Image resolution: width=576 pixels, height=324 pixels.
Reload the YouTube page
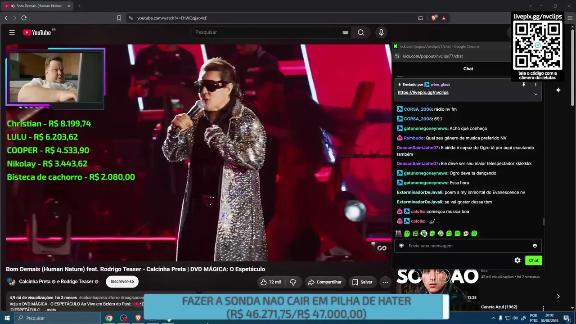[24, 18]
